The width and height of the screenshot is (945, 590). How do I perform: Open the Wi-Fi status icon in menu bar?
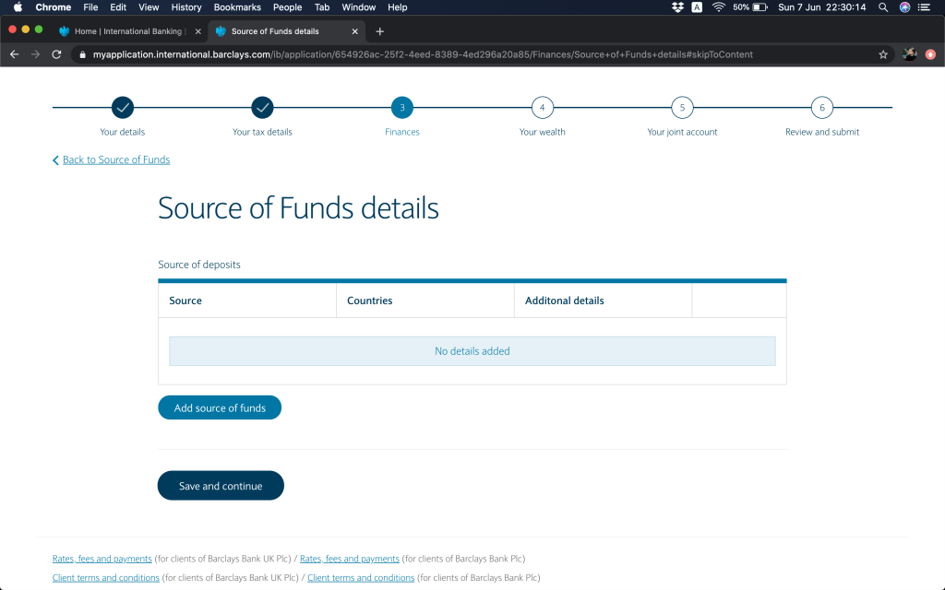[718, 7]
